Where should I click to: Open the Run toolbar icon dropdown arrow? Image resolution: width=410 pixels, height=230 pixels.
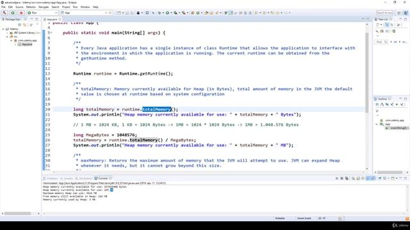point(171,13)
